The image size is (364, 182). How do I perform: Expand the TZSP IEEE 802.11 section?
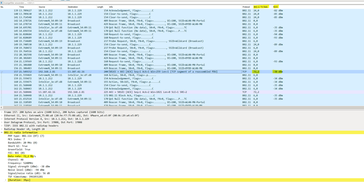pyautogui.click(x=2, y=126)
